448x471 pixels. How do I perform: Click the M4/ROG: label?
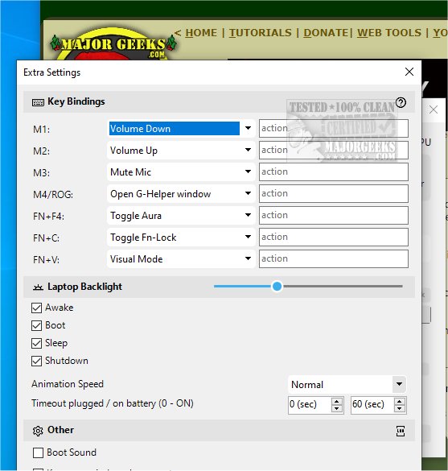point(53,195)
